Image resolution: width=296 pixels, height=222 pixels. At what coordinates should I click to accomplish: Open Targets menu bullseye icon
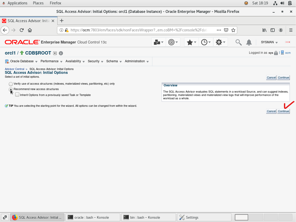[x=173, y=42]
